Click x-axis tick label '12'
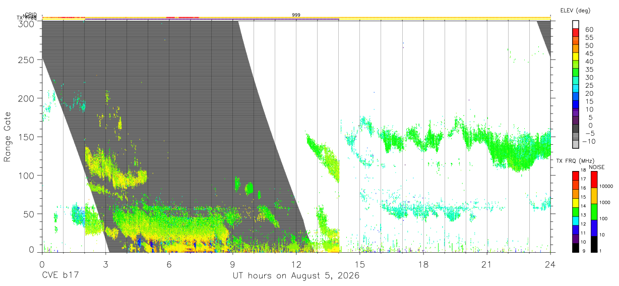 [x=296, y=264]
